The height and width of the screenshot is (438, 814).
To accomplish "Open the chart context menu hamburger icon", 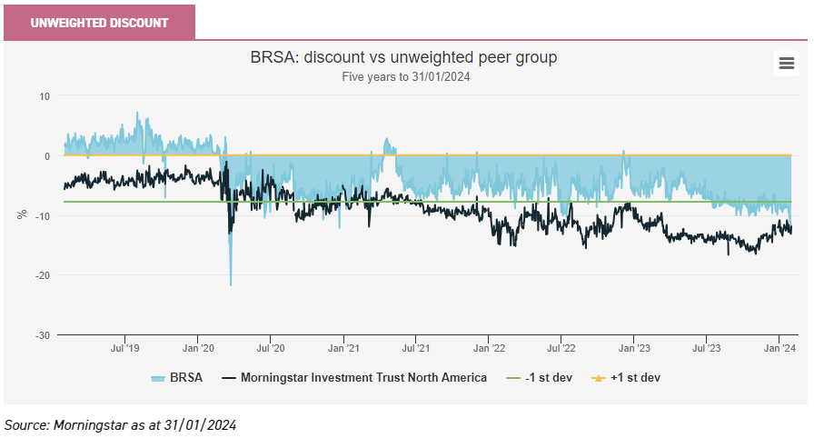I will tap(787, 63).
